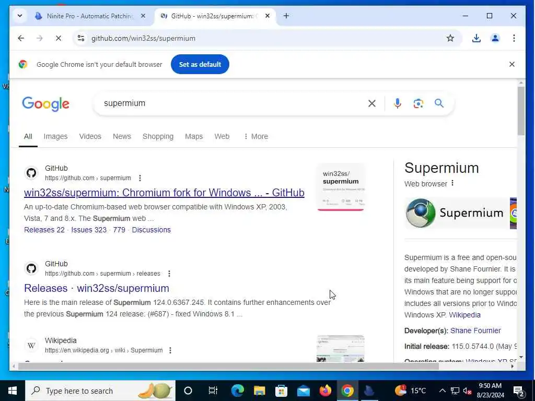Launch Microsoft Edge from taskbar
The image size is (535, 401).
pyautogui.click(x=238, y=391)
